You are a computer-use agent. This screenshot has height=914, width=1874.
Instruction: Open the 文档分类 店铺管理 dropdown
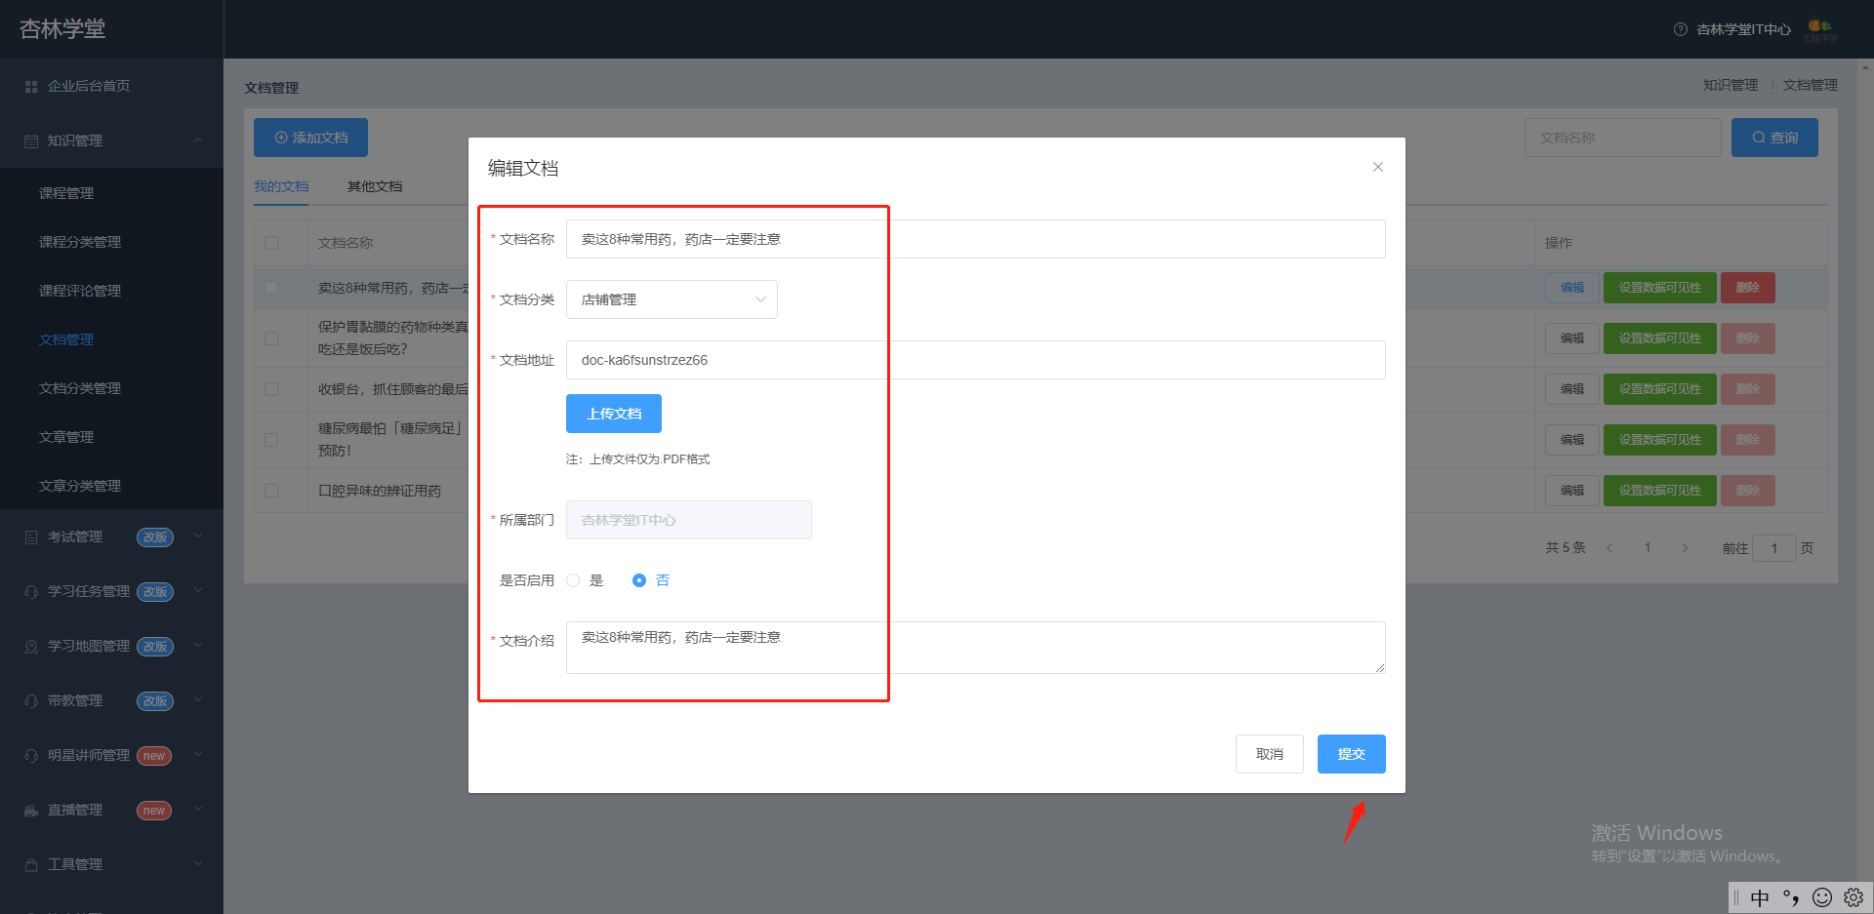(x=672, y=299)
